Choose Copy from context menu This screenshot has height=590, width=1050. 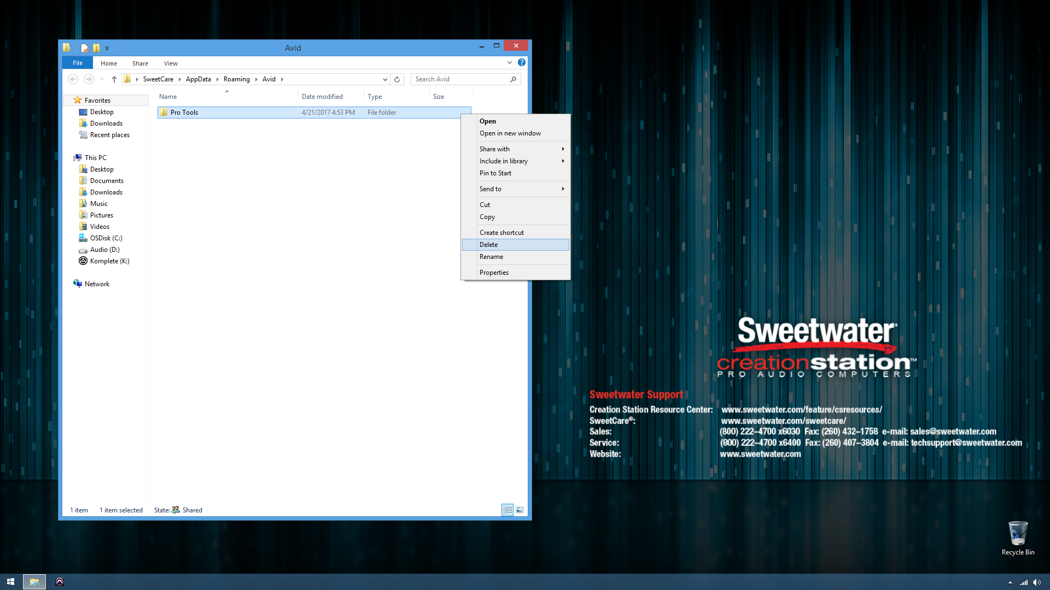click(516, 217)
